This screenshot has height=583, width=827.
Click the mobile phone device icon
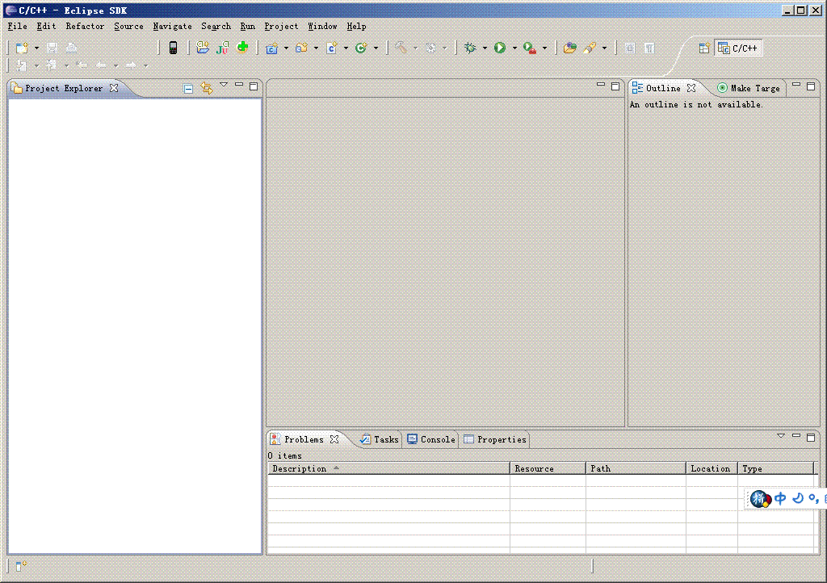[173, 48]
